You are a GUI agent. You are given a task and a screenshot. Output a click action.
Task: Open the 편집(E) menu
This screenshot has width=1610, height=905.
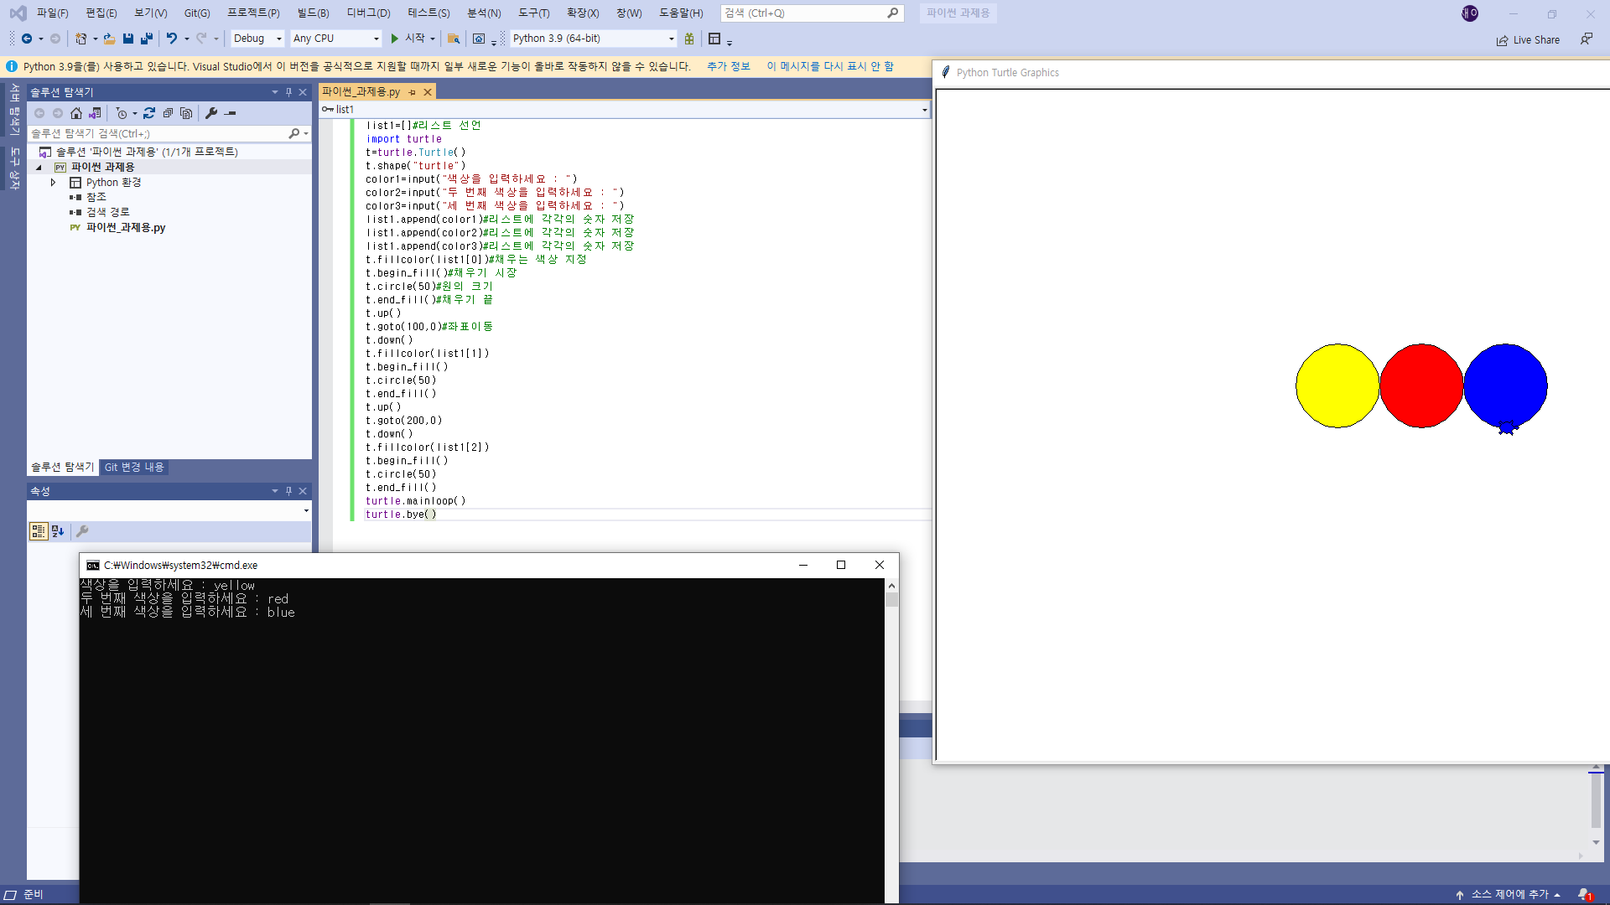pyautogui.click(x=101, y=13)
